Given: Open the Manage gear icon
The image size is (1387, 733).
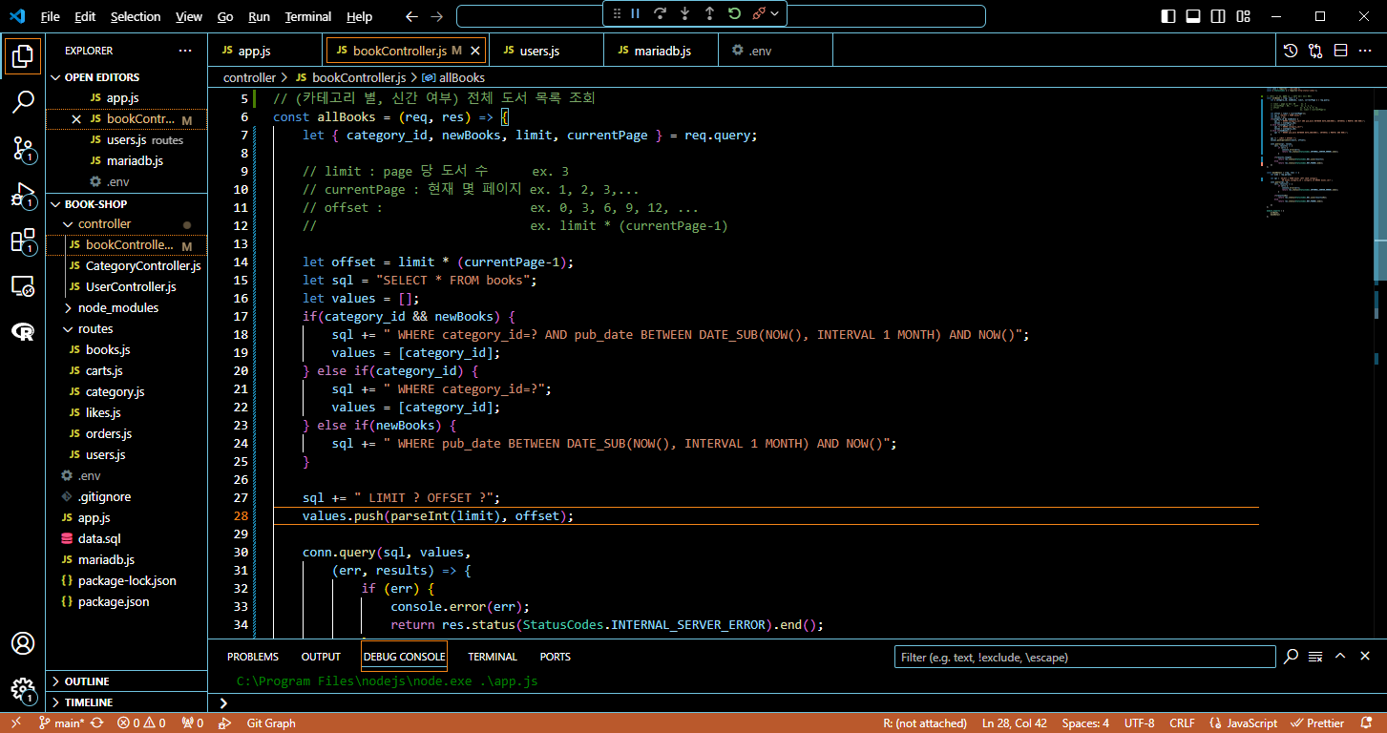Looking at the screenshot, I should point(23,689).
